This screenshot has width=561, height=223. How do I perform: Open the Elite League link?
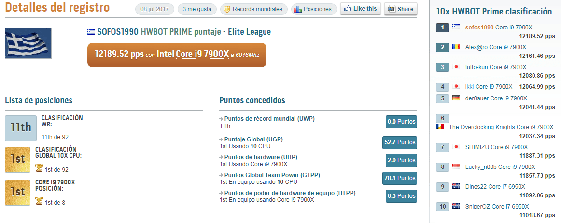pos(250,32)
